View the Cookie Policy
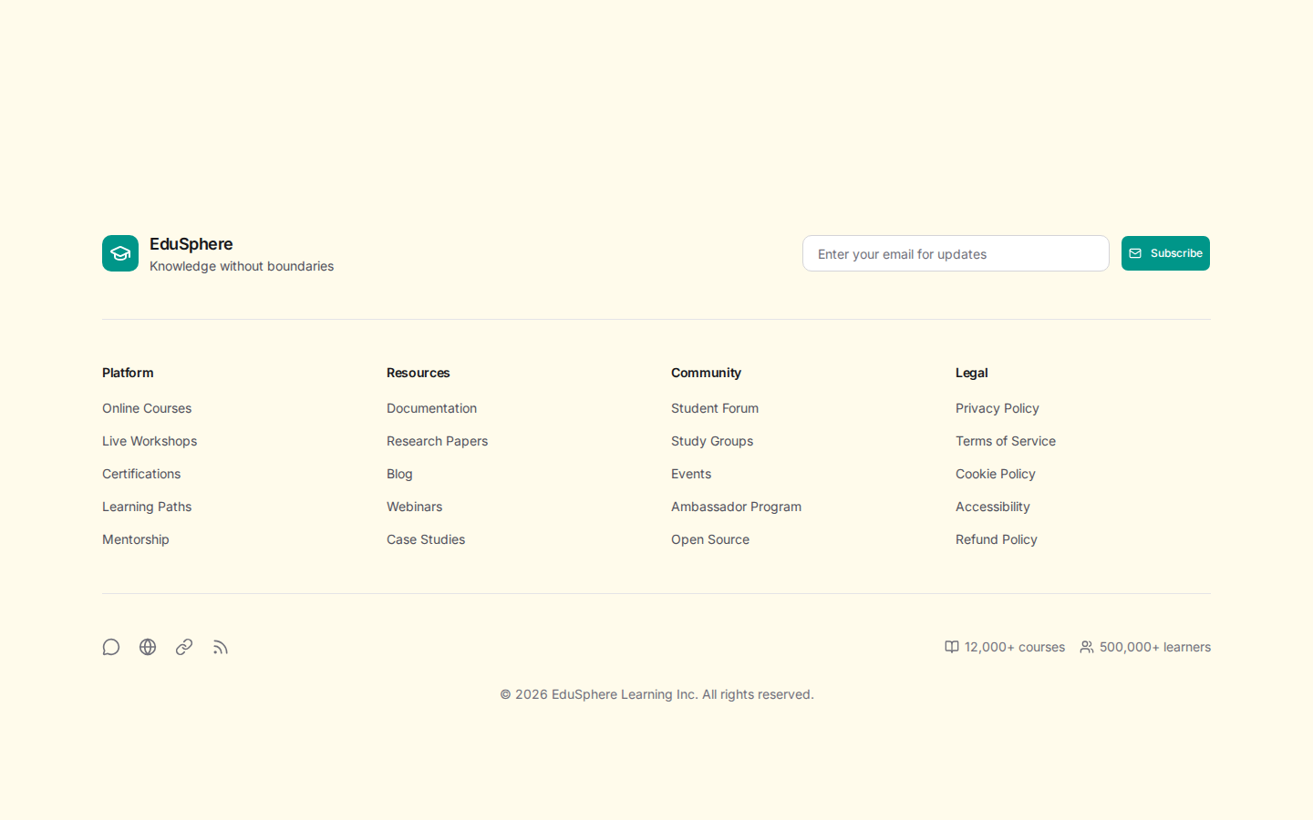This screenshot has height=820, width=1313. [x=996, y=474]
